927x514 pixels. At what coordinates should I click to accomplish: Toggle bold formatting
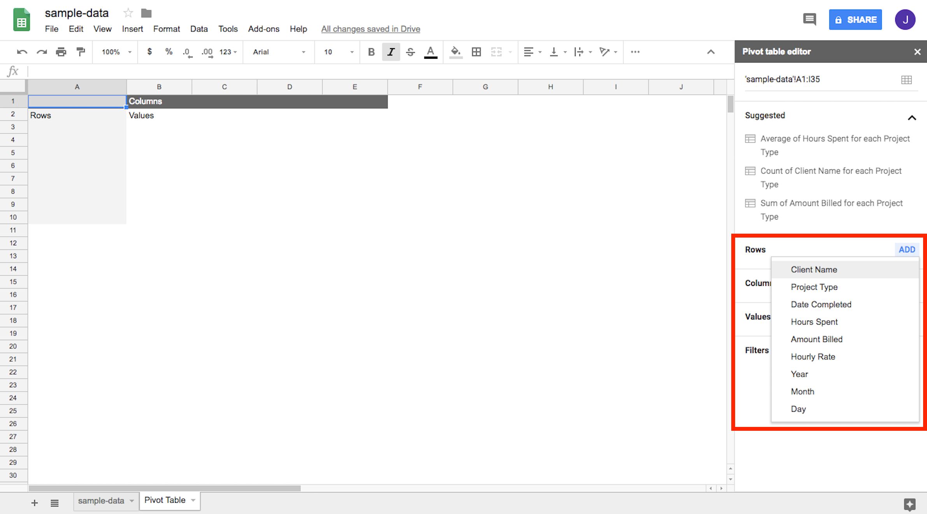coord(371,52)
